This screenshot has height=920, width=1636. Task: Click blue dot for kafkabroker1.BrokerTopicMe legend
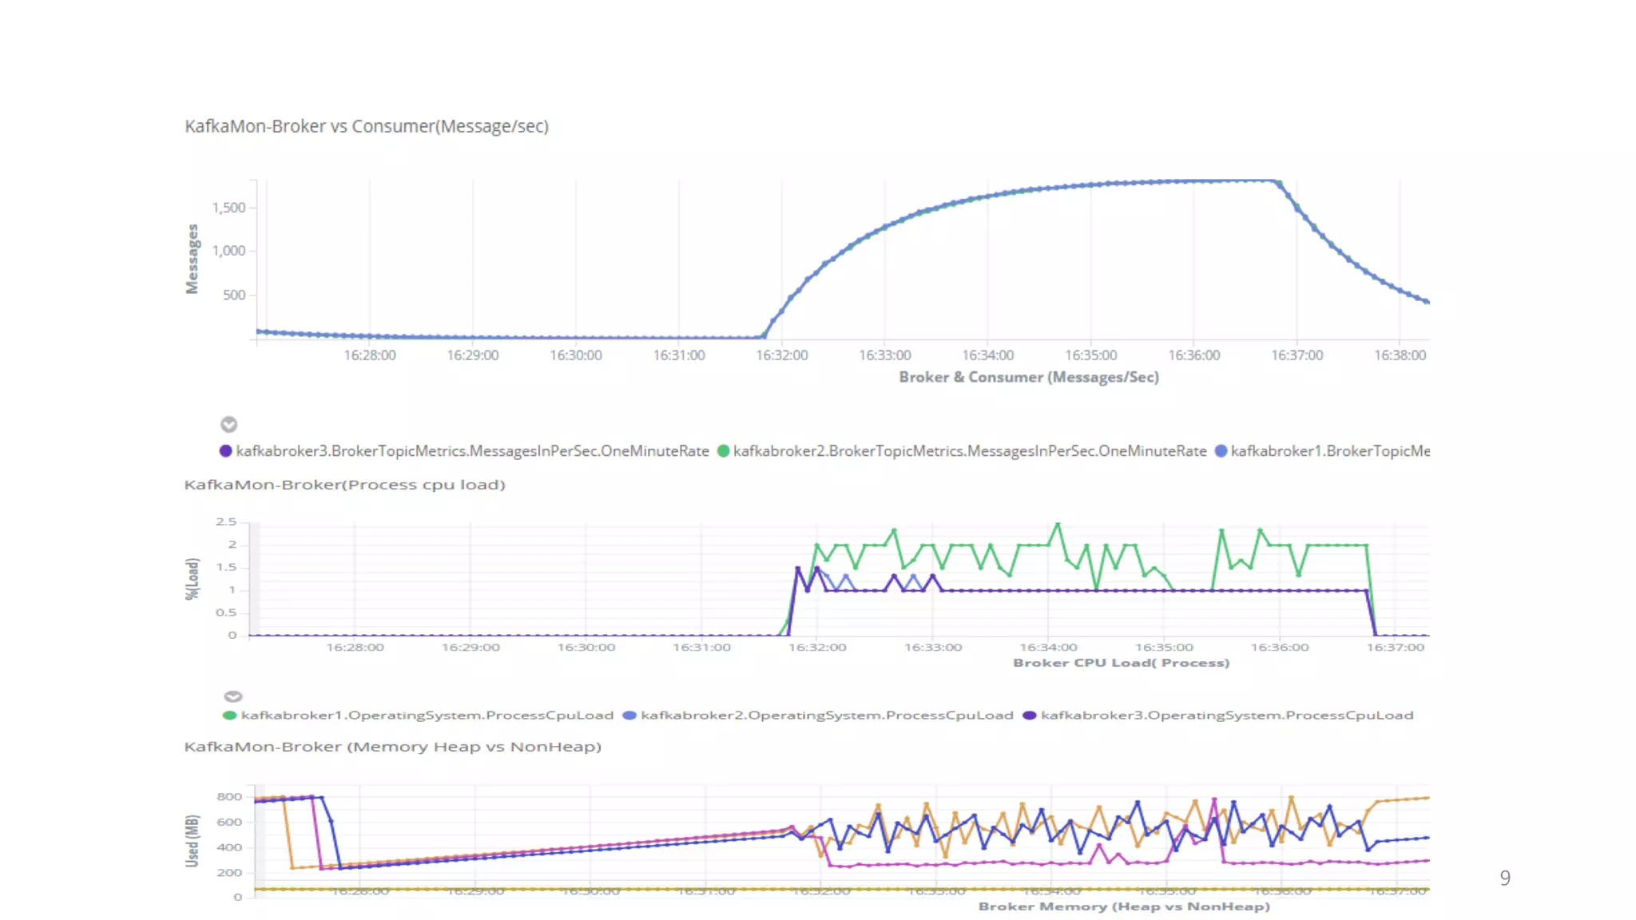1221,451
